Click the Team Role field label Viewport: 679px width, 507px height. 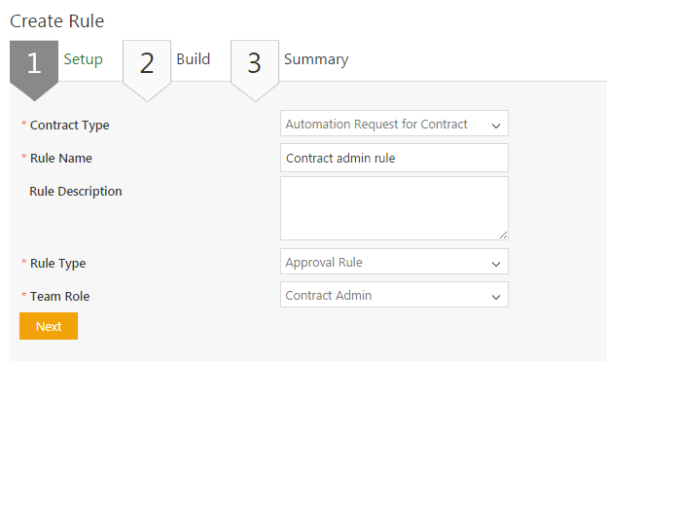pos(60,296)
